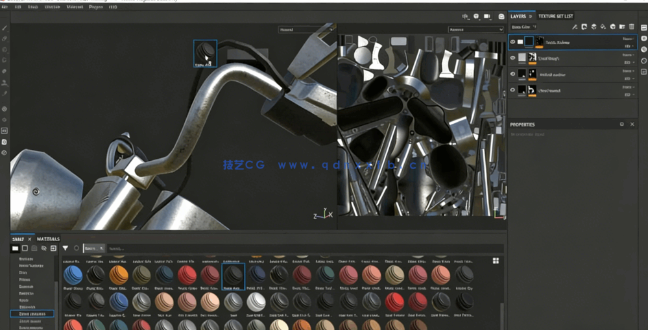Select the Paint brush tool
648x330 pixels.
pyautogui.click(x=5, y=28)
